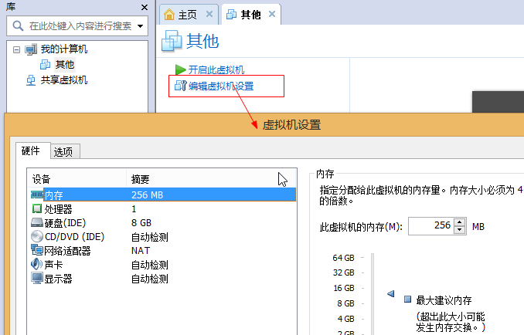Select the CD/DVD (IDE) device row
The height and width of the screenshot is (335, 524).
(x=163, y=236)
